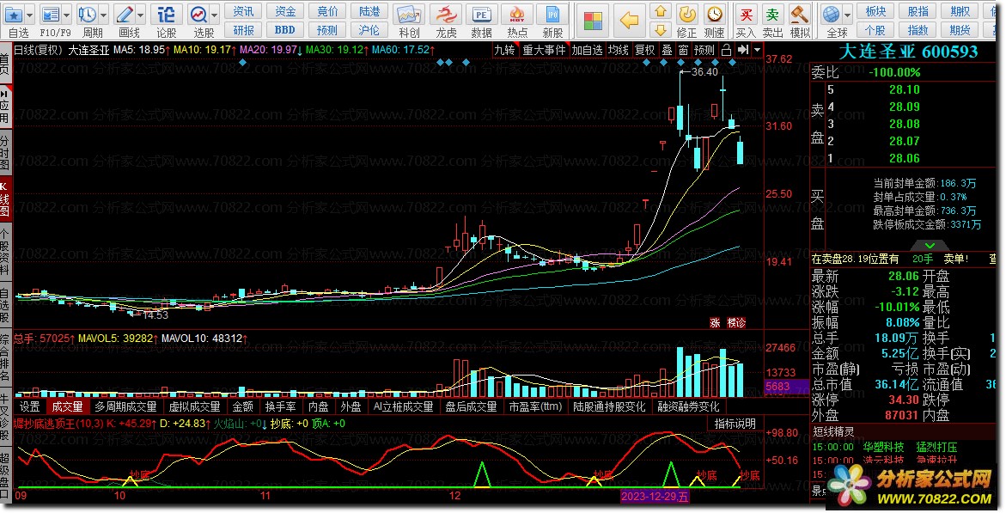Click the 涨 marker on the chart
The image size is (1006, 513).
pyautogui.click(x=715, y=323)
